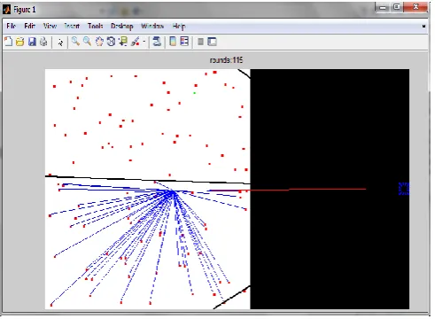
Task: Click the New Figure toolbar icon
Action: point(8,42)
